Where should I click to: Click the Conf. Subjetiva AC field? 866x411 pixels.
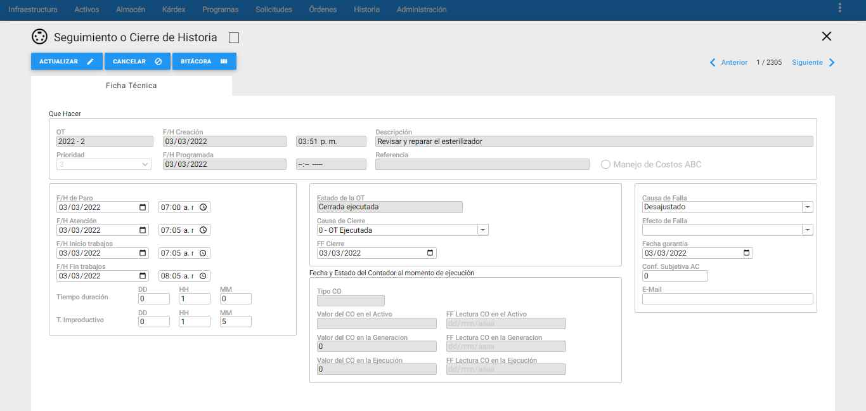(675, 276)
